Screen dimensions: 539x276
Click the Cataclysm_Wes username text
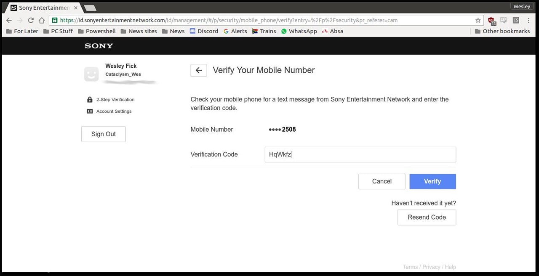pos(123,74)
